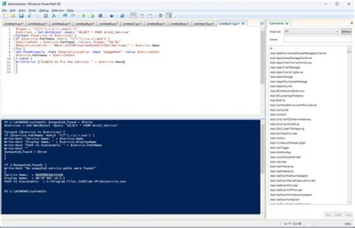
Task: Open the Help menu
Action: [70, 10]
